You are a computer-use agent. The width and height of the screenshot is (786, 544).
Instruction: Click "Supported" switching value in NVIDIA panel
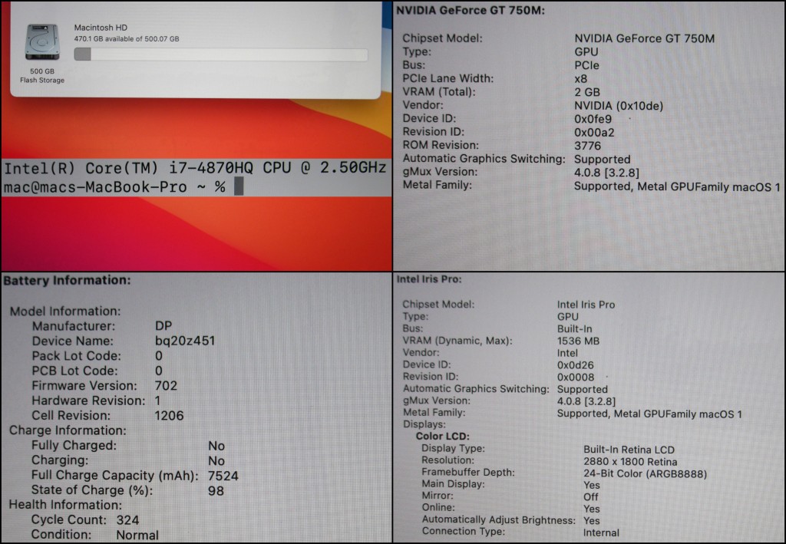[x=602, y=160]
